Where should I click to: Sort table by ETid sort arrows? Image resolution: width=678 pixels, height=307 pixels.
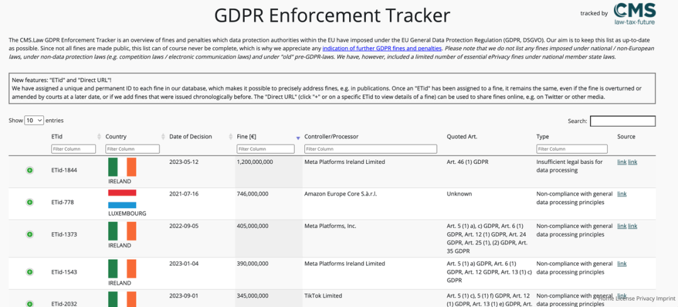[99, 137]
